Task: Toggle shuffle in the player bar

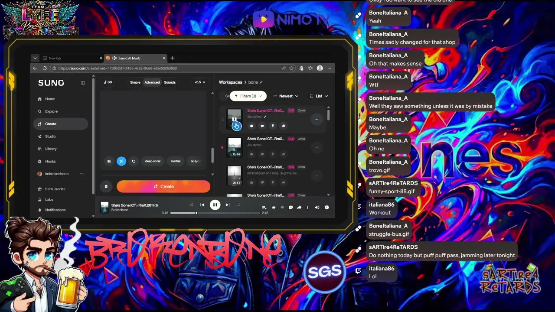Action: (x=191, y=205)
